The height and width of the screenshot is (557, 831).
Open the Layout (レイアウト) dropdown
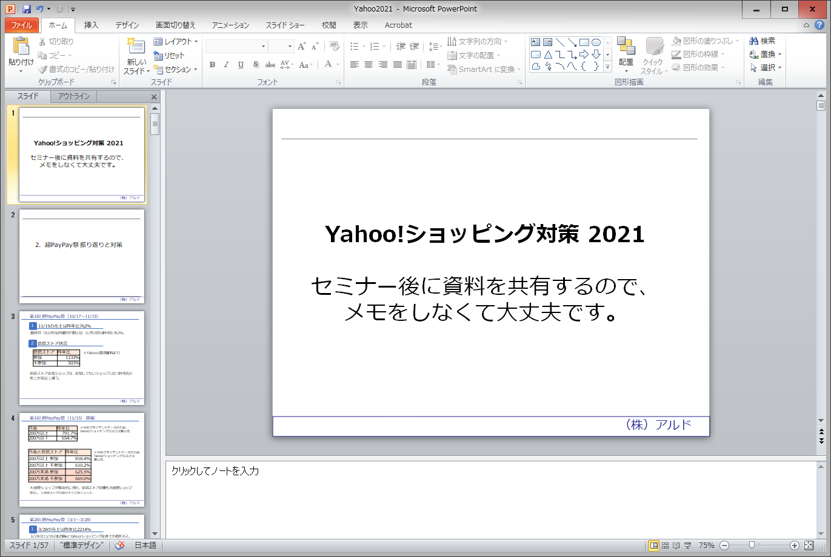pos(176,41)
